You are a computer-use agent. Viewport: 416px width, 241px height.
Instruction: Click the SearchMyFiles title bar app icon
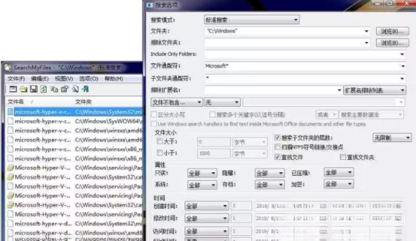coord(8,68)
